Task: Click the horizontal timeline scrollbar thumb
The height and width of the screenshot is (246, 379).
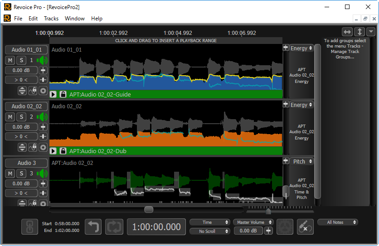Action: click(149, 209)
